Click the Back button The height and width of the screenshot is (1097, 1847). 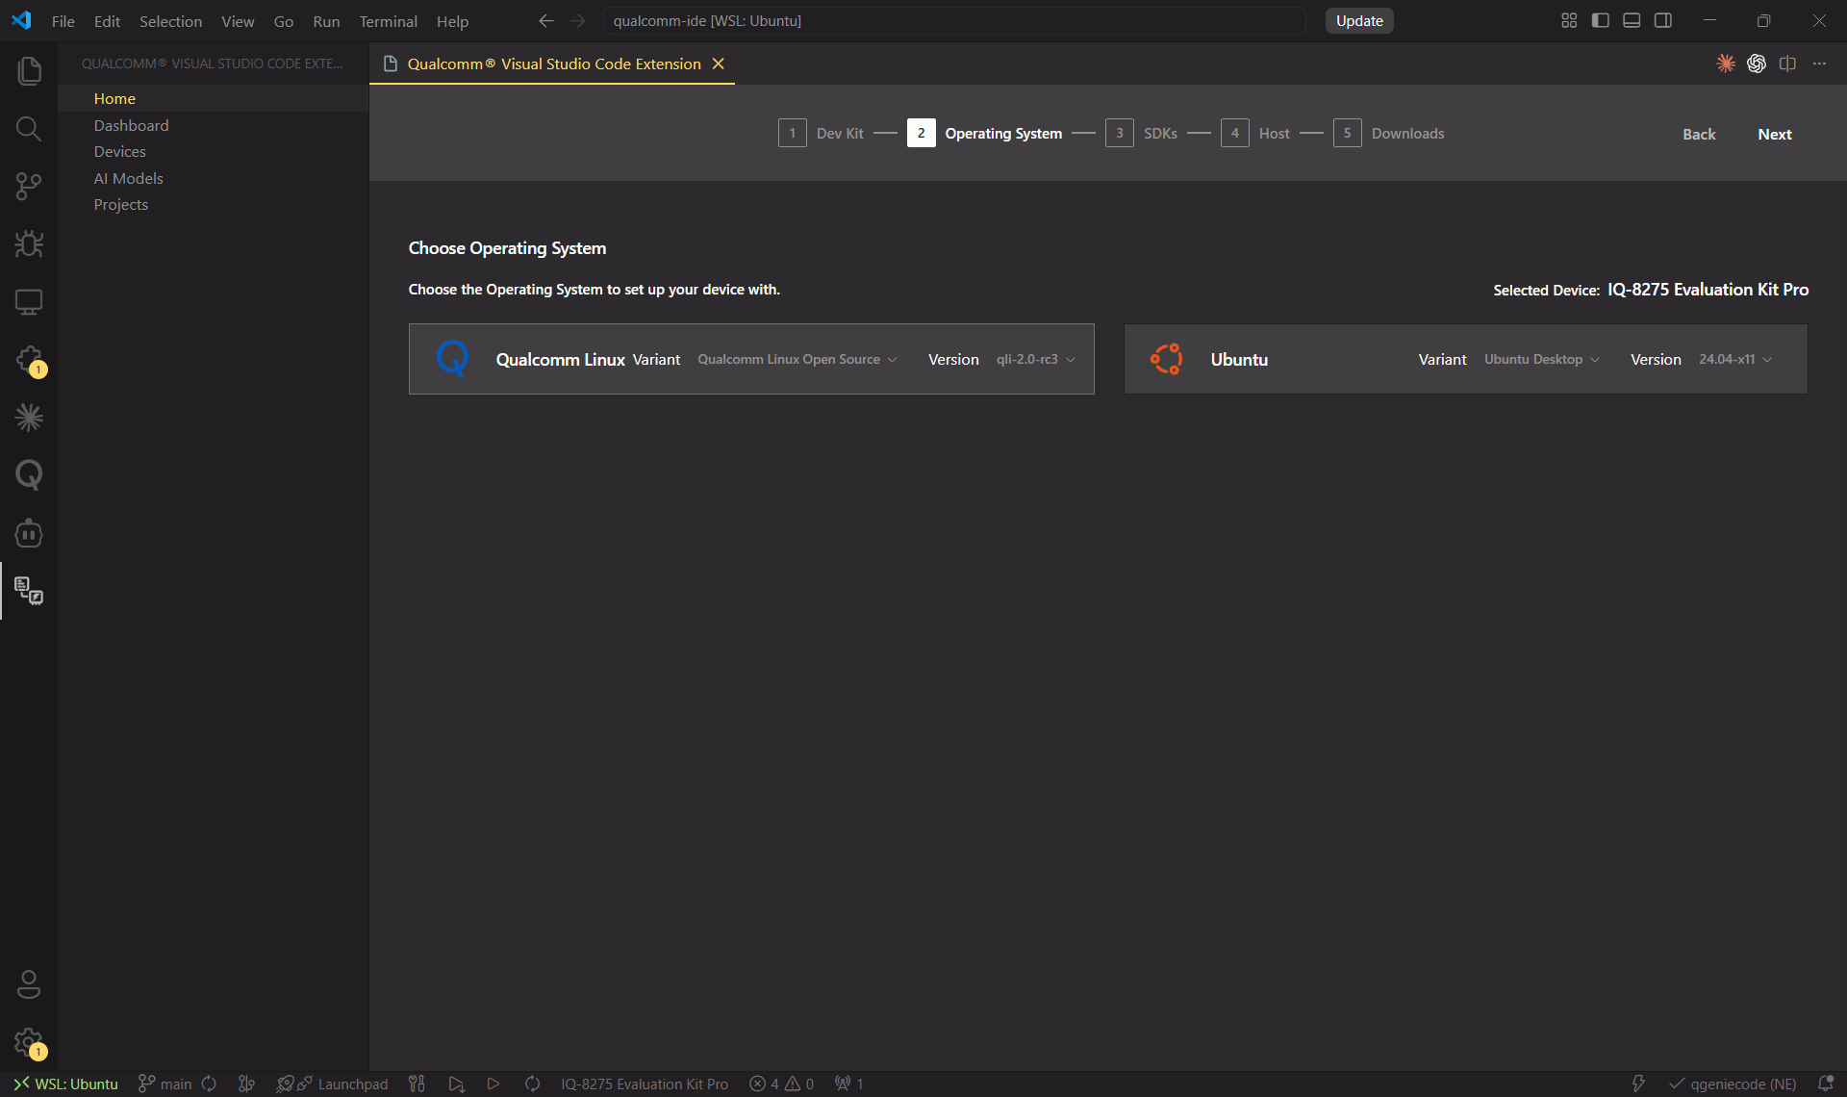point(1699,134)
